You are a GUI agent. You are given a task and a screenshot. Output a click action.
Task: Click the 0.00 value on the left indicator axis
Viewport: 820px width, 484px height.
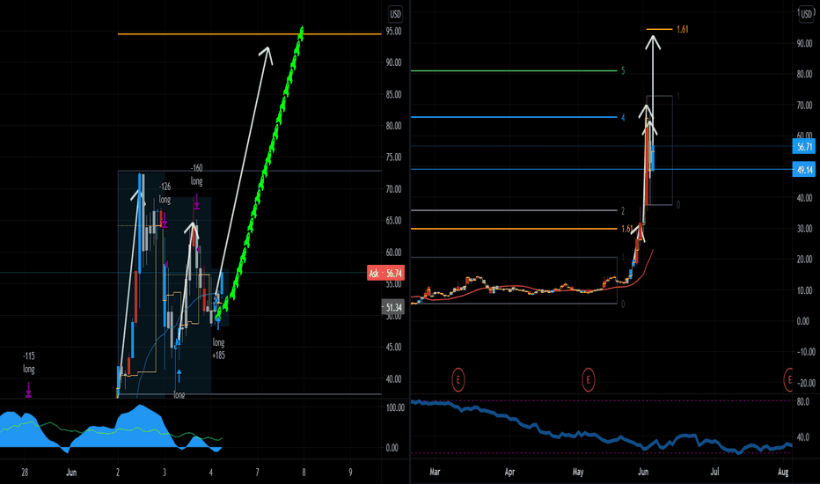click(392, 448)
